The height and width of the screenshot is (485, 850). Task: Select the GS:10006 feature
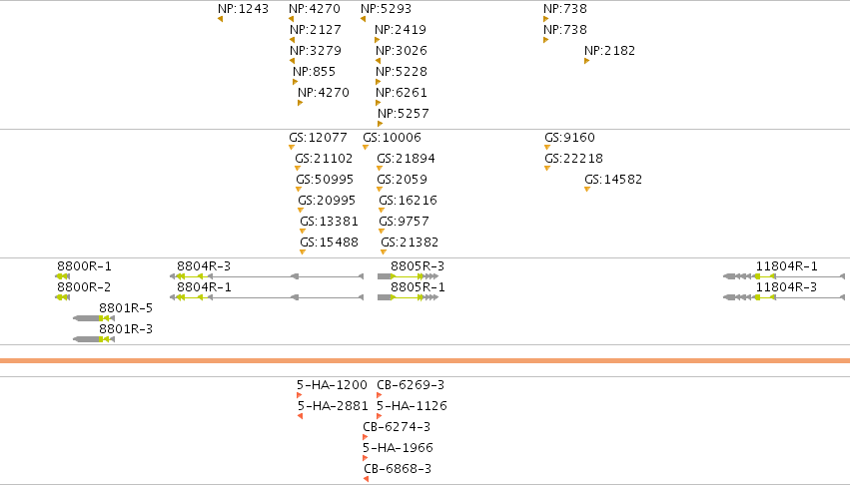pyautogui.click(x=392, y=138)
